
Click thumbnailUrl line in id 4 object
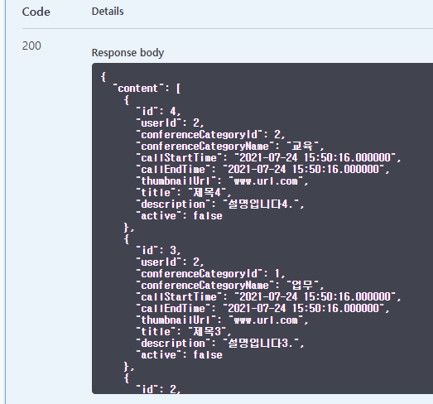click(223, 180)
